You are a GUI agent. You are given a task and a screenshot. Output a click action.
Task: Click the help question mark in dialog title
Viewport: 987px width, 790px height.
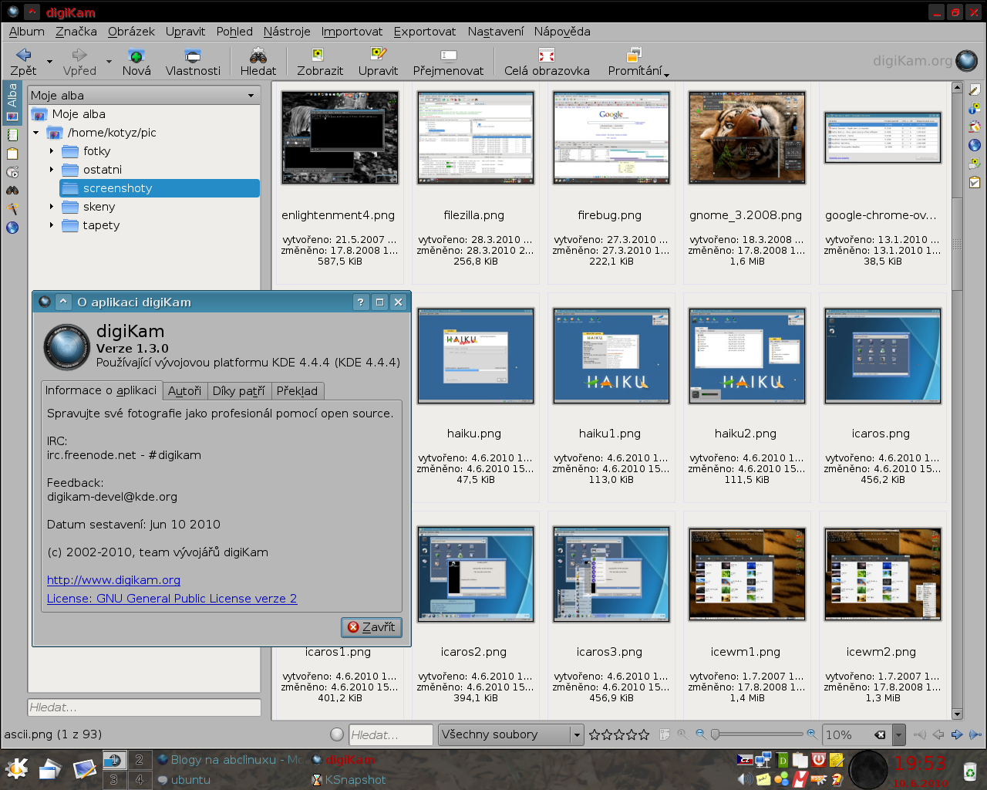click(x=360, y=302)
